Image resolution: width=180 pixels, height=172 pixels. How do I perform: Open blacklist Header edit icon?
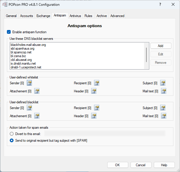[x=94, y=116]
